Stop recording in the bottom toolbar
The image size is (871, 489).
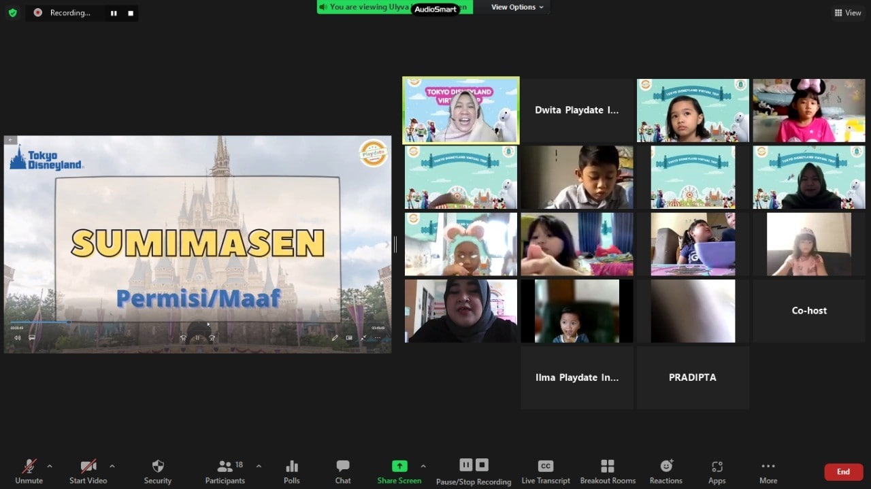click(x=482, y=465)
